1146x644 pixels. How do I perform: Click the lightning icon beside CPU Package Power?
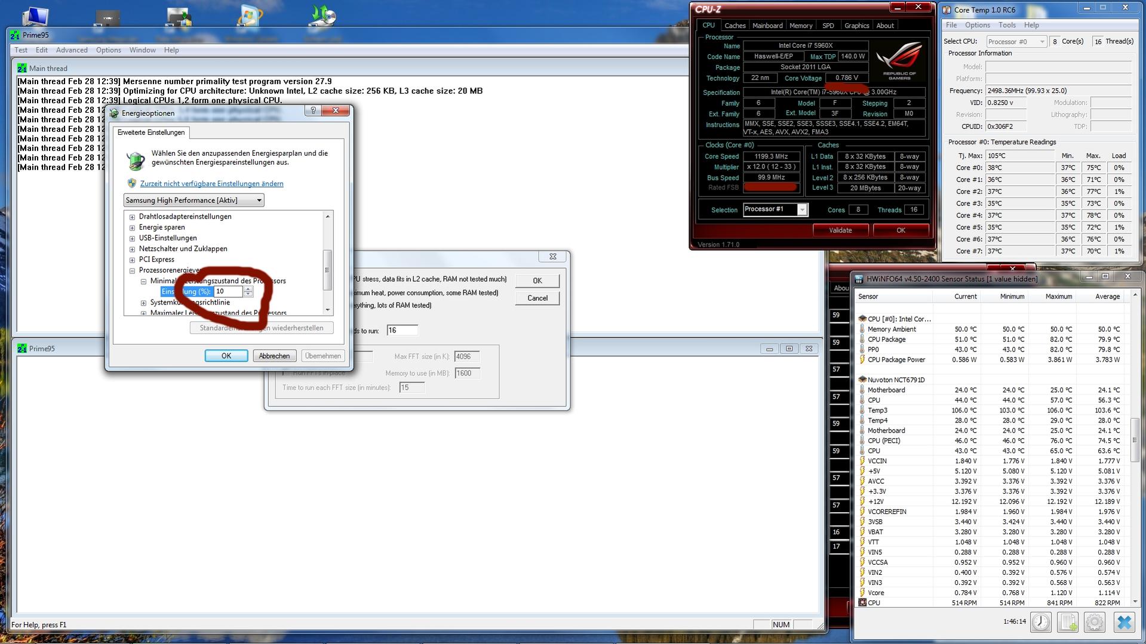[862, 359]
